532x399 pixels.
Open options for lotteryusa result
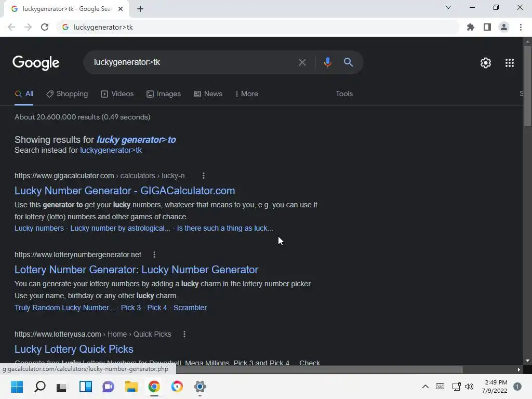(x=184, y=334)
